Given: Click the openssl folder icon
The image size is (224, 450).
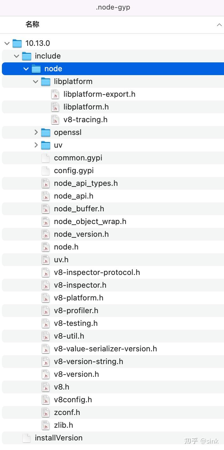Looking at the screenshot, I should [46, 132].
